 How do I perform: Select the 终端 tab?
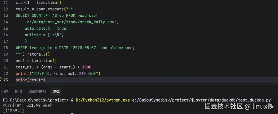tap(56, 92)
